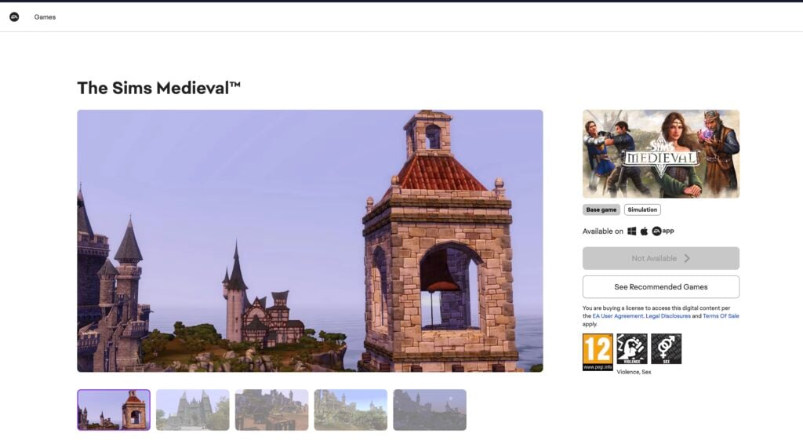Open the Terms Of Sale link

point(721,316)
